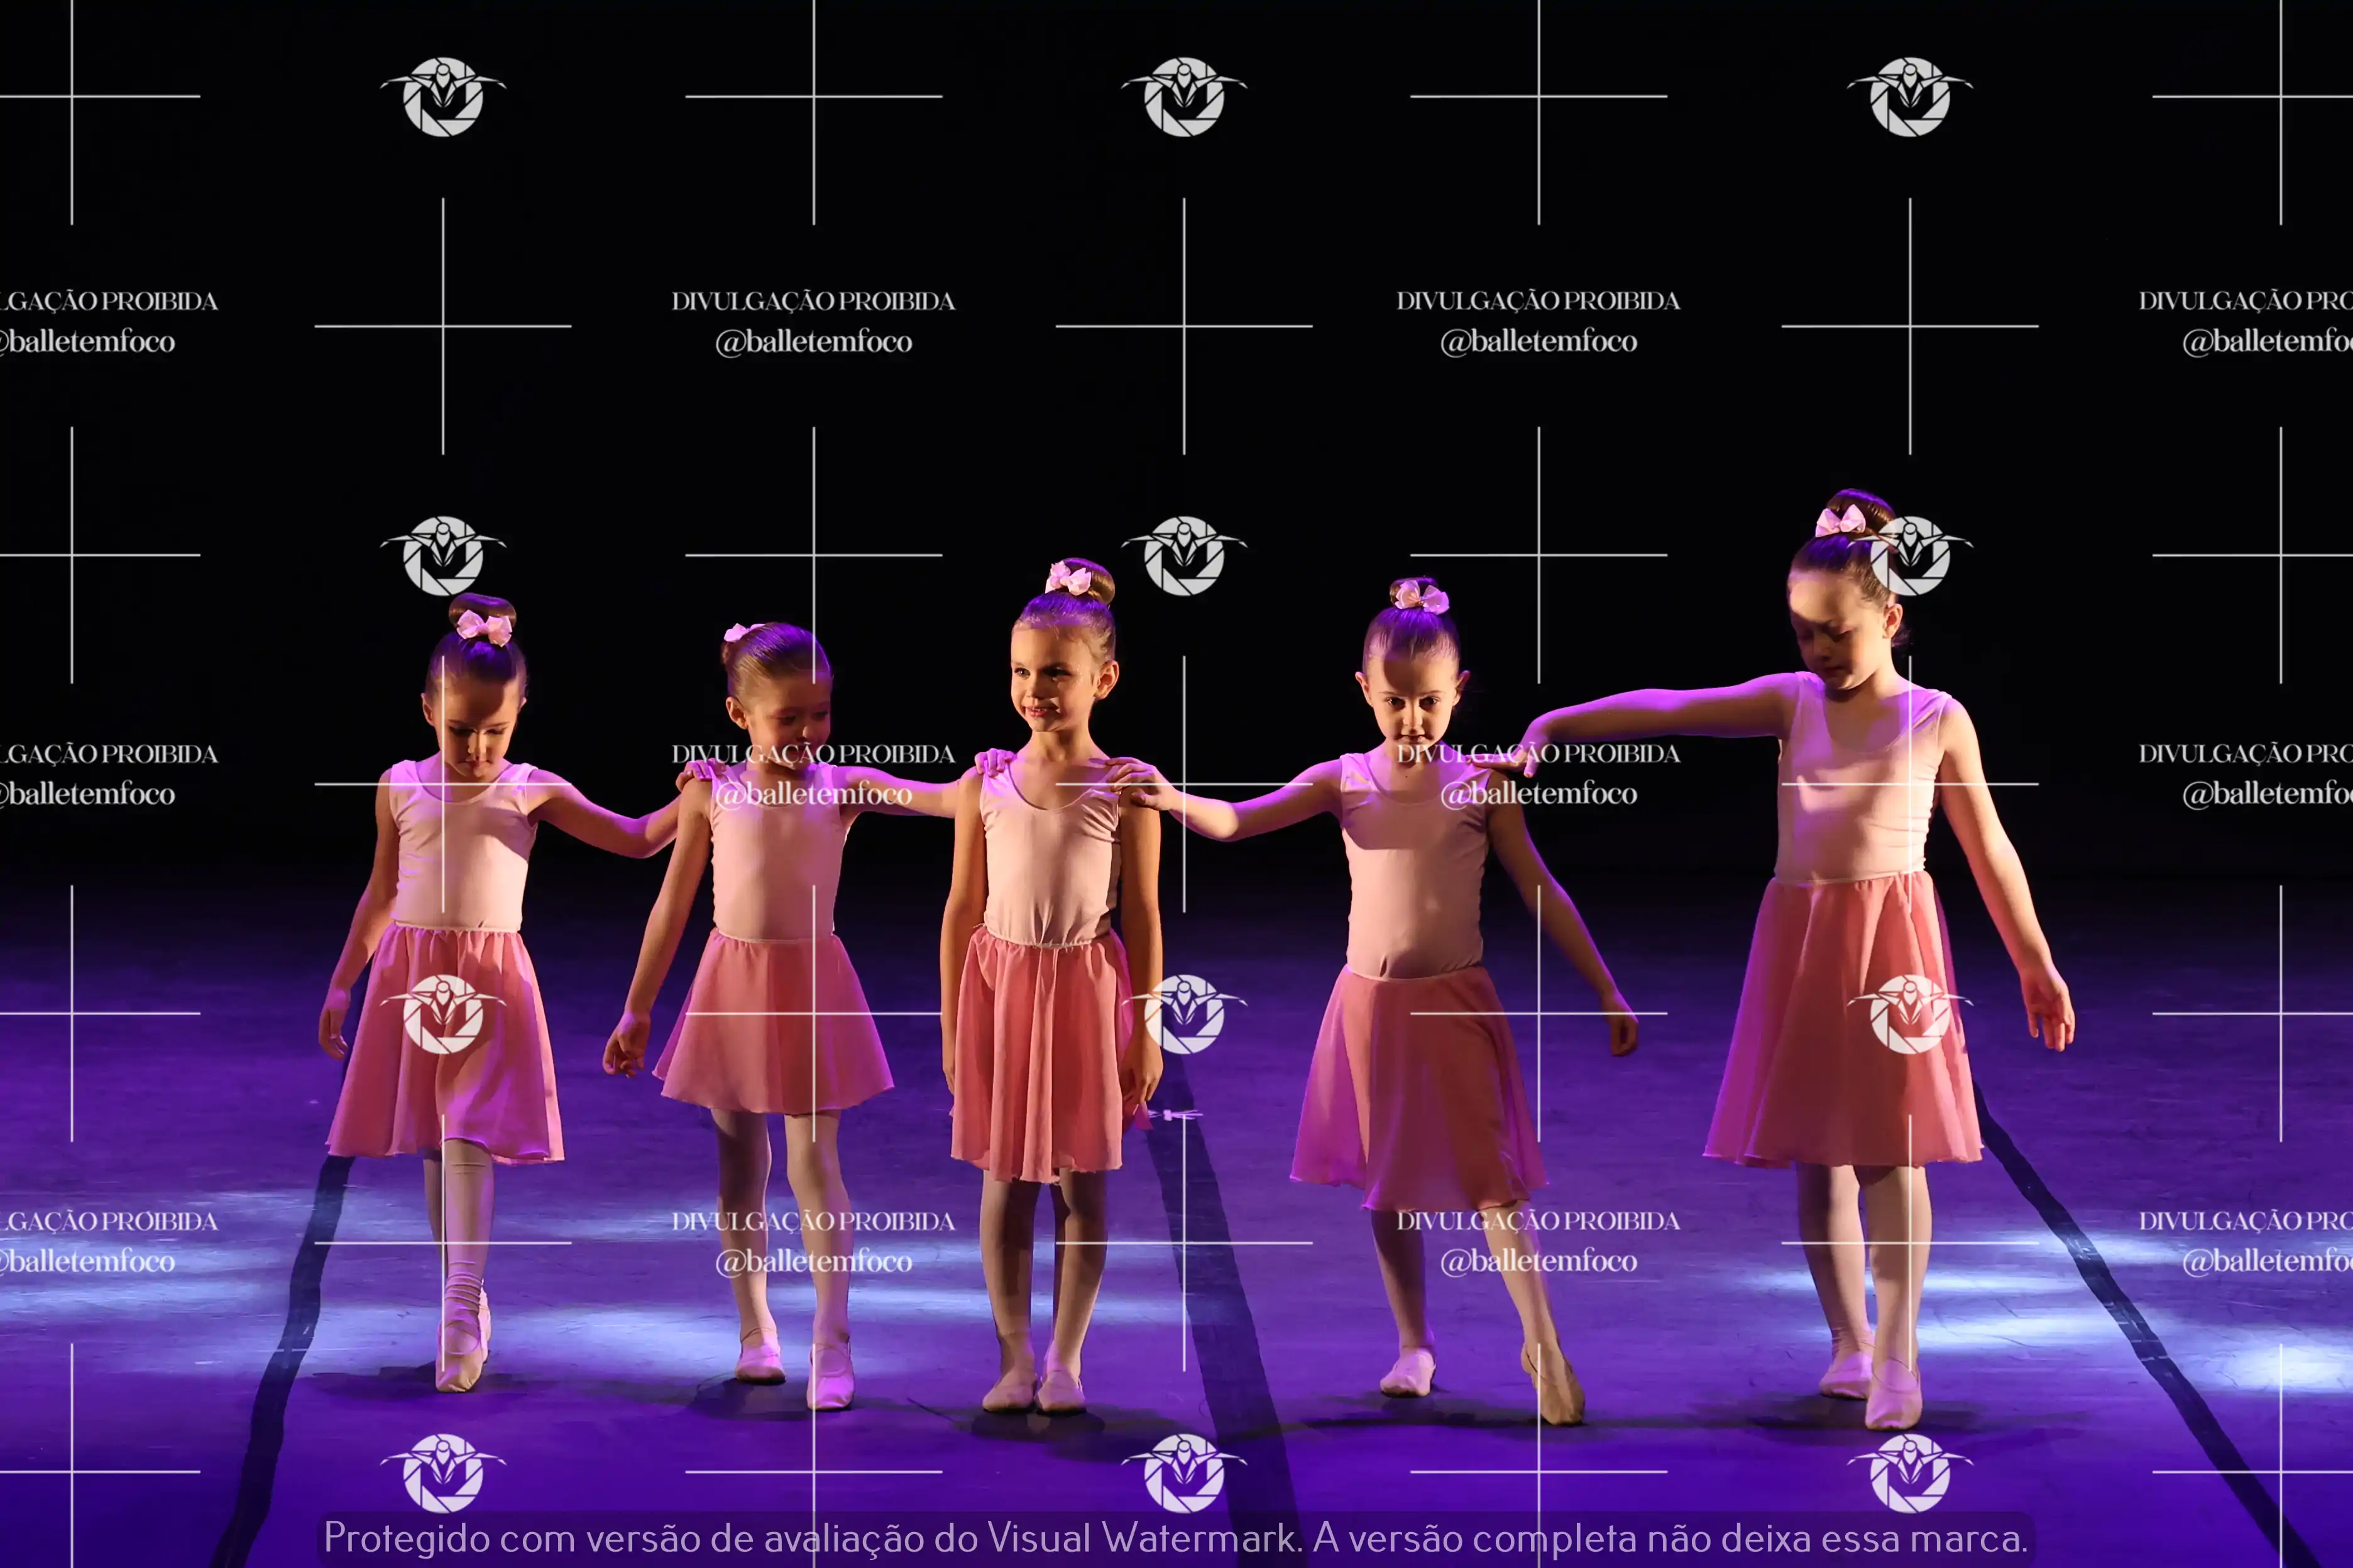The height and width of the screenshot is (1568, 2353).
Task: Click the @balletemfoco text over the fourth dancer's shoulder
Action: point(1538,794)
